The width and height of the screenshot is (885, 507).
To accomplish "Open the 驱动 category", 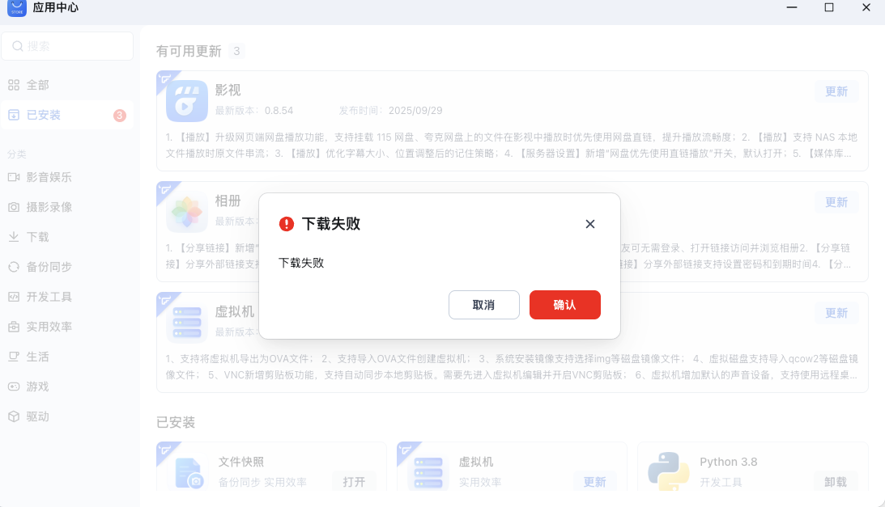I will [67, 416].
